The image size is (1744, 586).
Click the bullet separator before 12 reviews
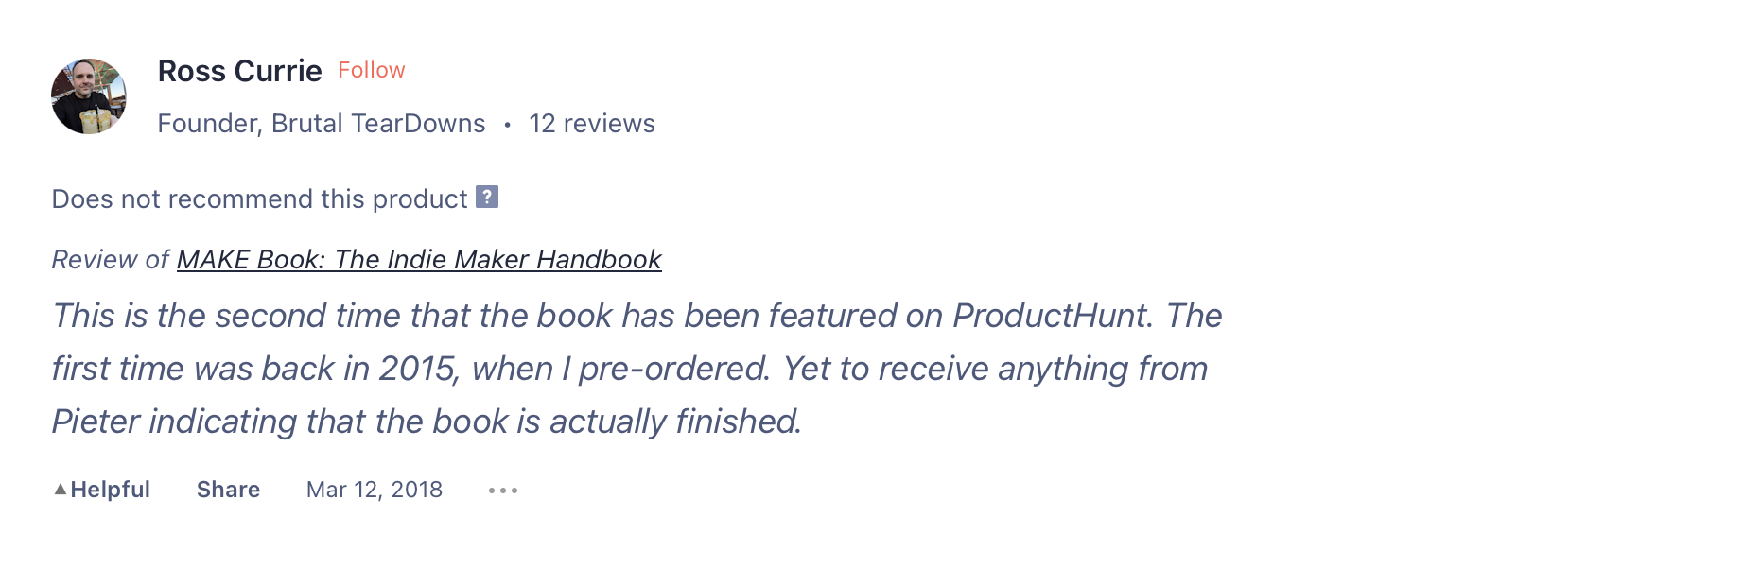click(508, 125)
